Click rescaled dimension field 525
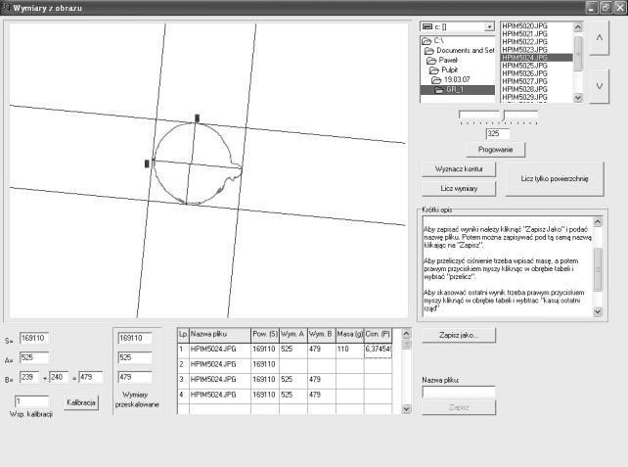Image resolution: width=628 pixels, height=467 pixels. point(135,357)
